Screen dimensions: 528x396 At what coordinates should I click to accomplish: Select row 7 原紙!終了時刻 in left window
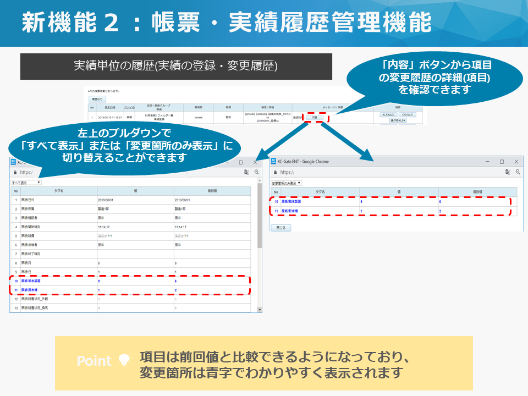click(x=130, y=254)
